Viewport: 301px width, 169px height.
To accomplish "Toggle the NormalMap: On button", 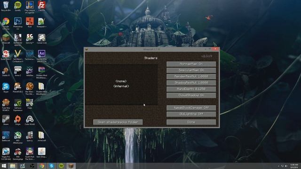I will 191,64.
